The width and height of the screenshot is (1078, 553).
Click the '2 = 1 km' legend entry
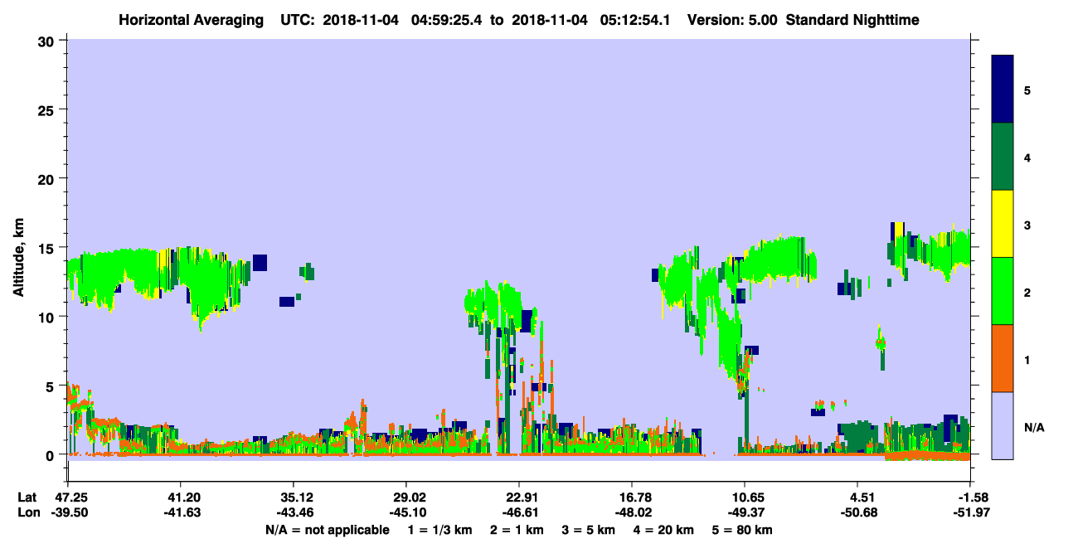(x=517, y=530)
